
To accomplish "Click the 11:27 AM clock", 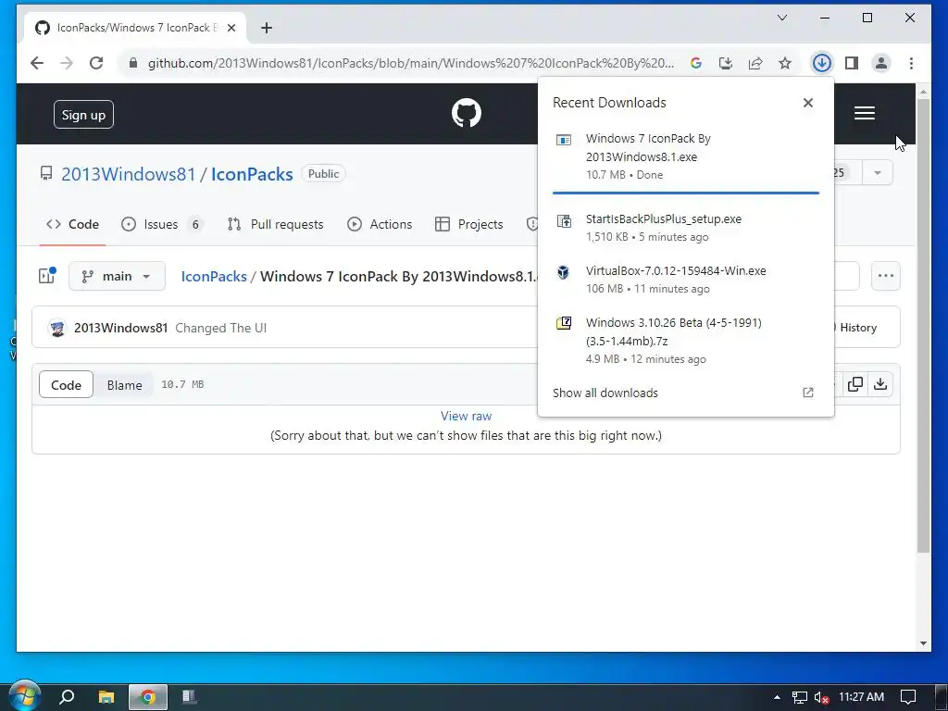I will click(x=861, y=697).
